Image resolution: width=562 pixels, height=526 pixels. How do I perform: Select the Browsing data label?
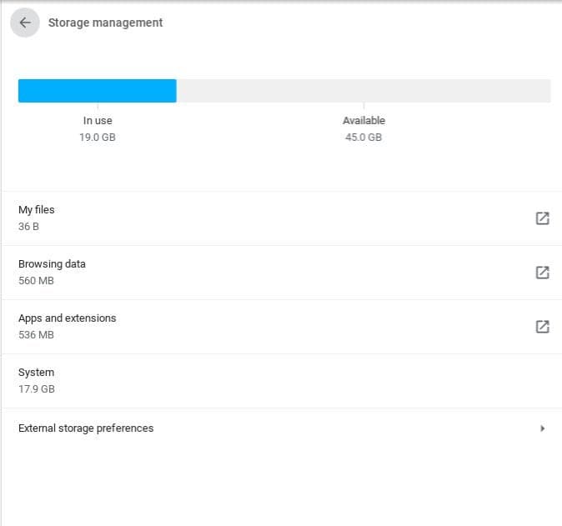52,264
